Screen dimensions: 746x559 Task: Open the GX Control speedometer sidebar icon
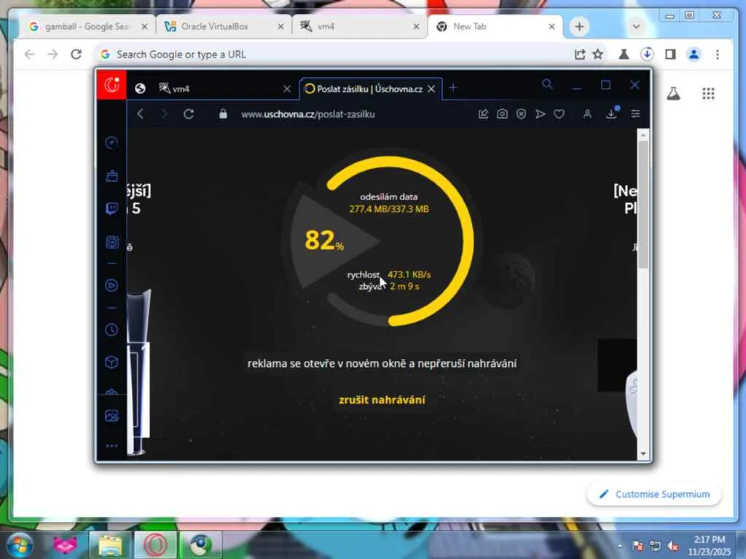coord(111,143)
